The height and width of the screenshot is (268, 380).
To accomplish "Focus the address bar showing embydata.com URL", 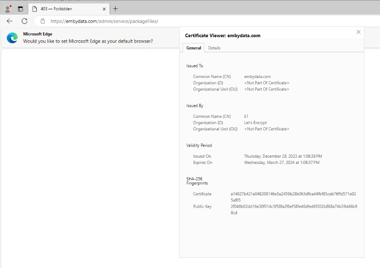I will pos(177,21).
